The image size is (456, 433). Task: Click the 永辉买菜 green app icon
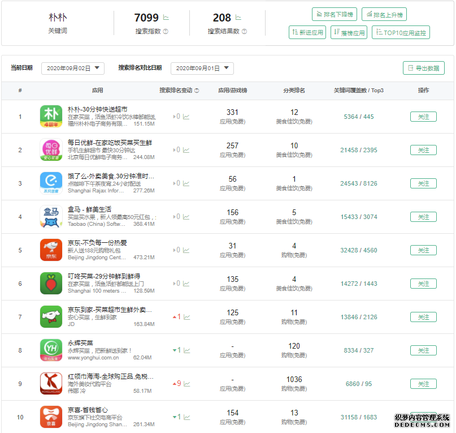click(x=51, y=350)
